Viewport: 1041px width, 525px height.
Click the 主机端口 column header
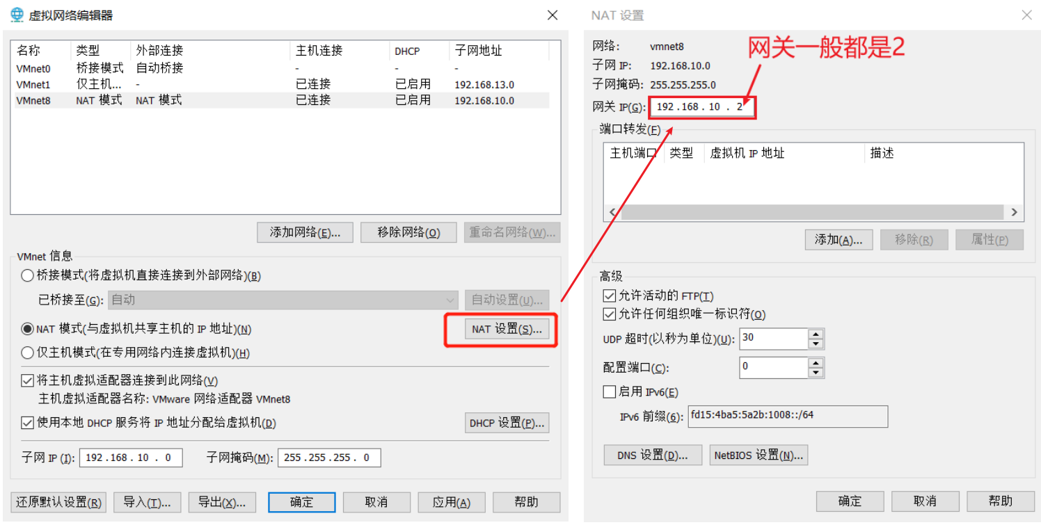point(634,153)
